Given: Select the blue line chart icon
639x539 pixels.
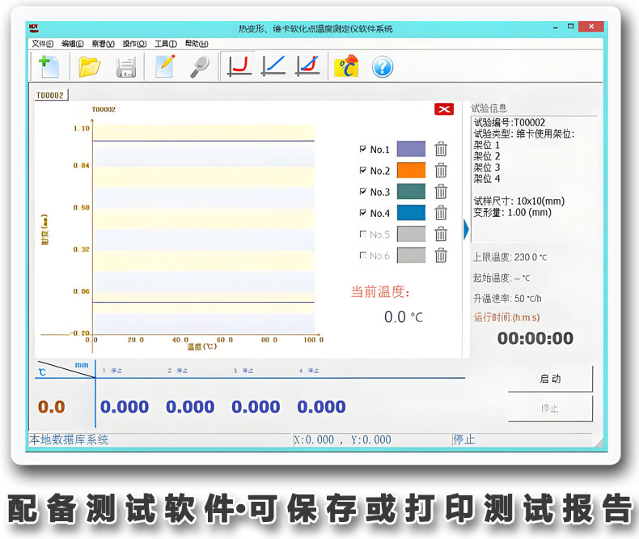Looking at the screenshot, I should (274, 66).
